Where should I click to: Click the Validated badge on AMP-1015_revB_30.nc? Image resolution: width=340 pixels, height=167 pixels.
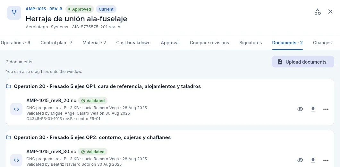pyautogui.click(x=93, y=152)
